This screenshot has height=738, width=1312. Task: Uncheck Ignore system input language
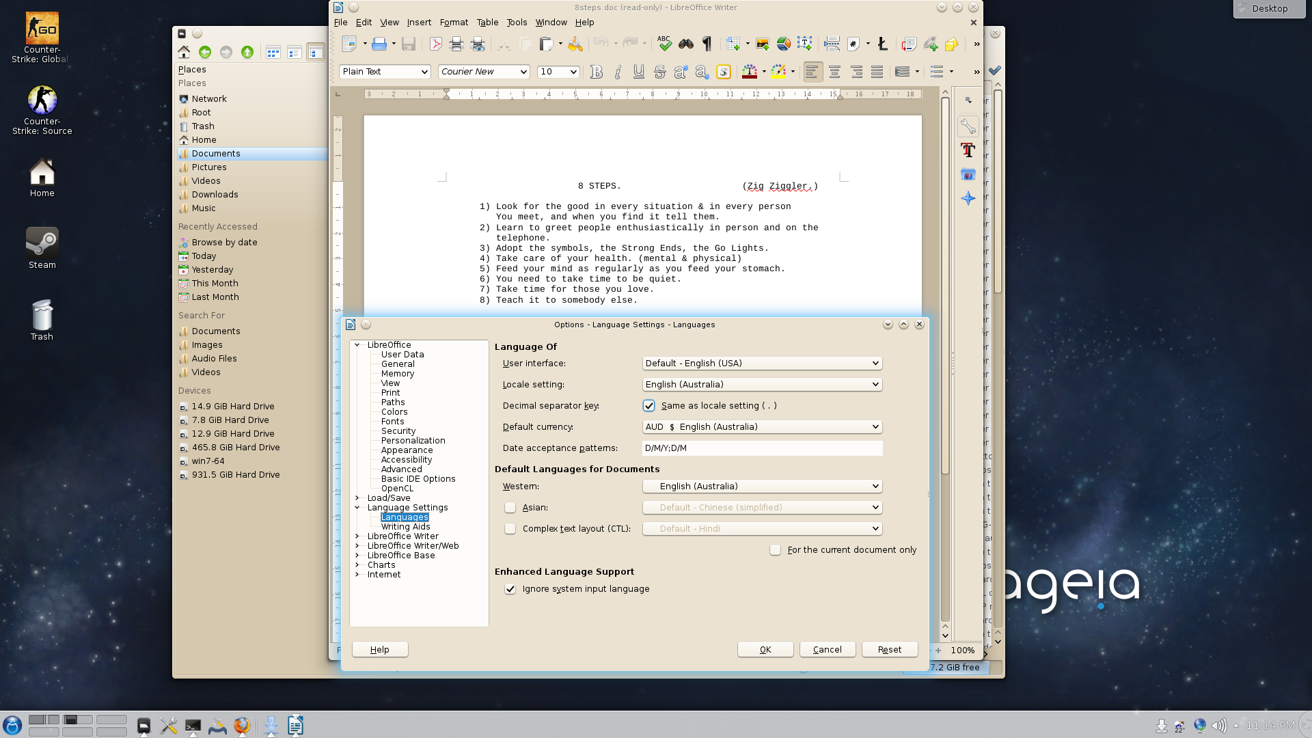click(x=510, y=589)
